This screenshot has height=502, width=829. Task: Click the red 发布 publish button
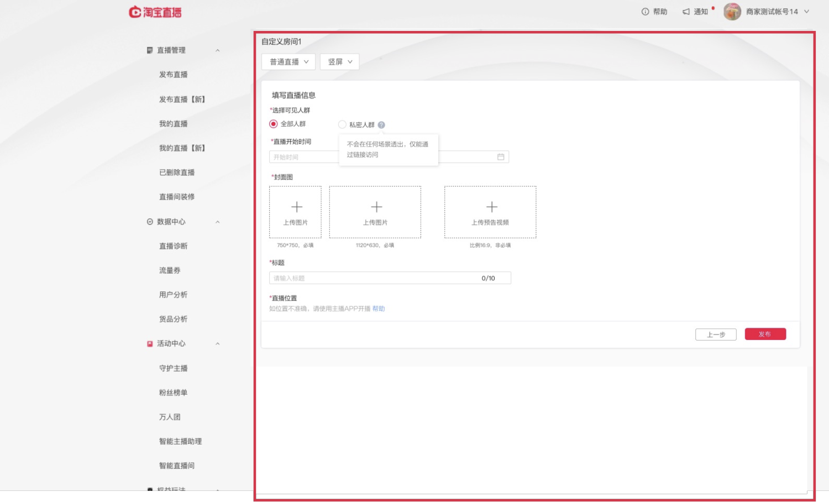pyautogui.click(x=765, y=334)
